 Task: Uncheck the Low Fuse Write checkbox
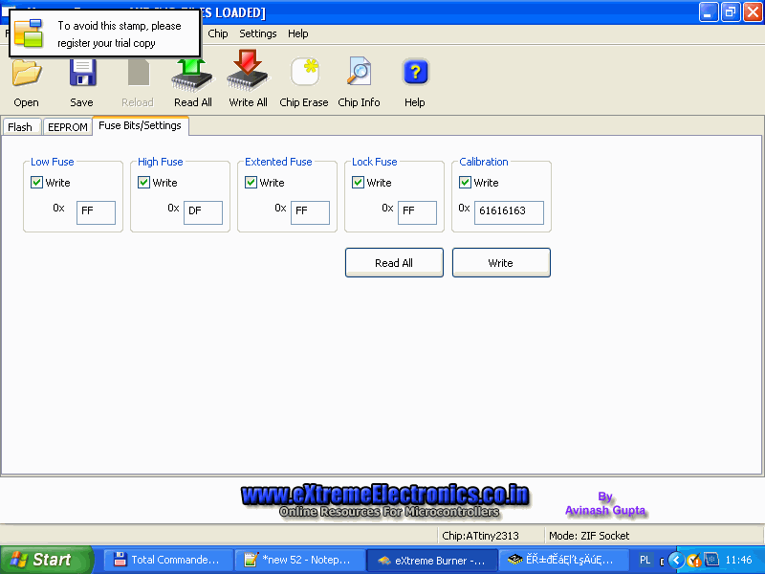click(x=37, y=183)
